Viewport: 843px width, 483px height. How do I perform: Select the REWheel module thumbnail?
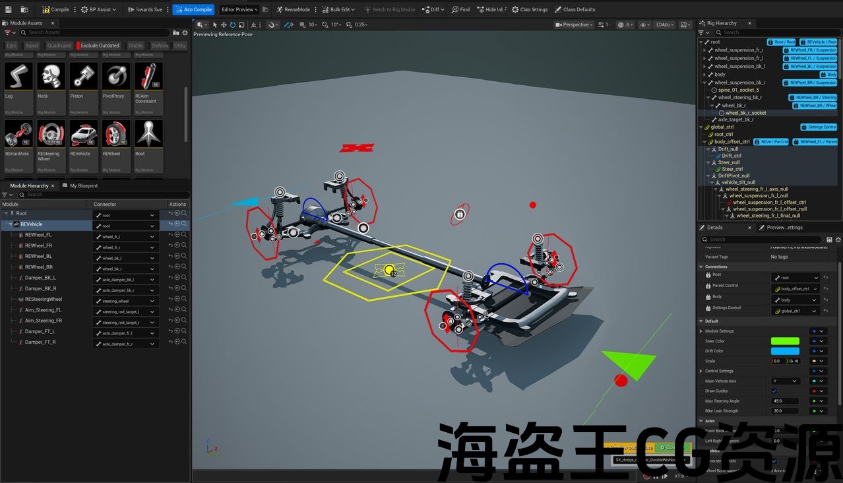tap(116, 137)
